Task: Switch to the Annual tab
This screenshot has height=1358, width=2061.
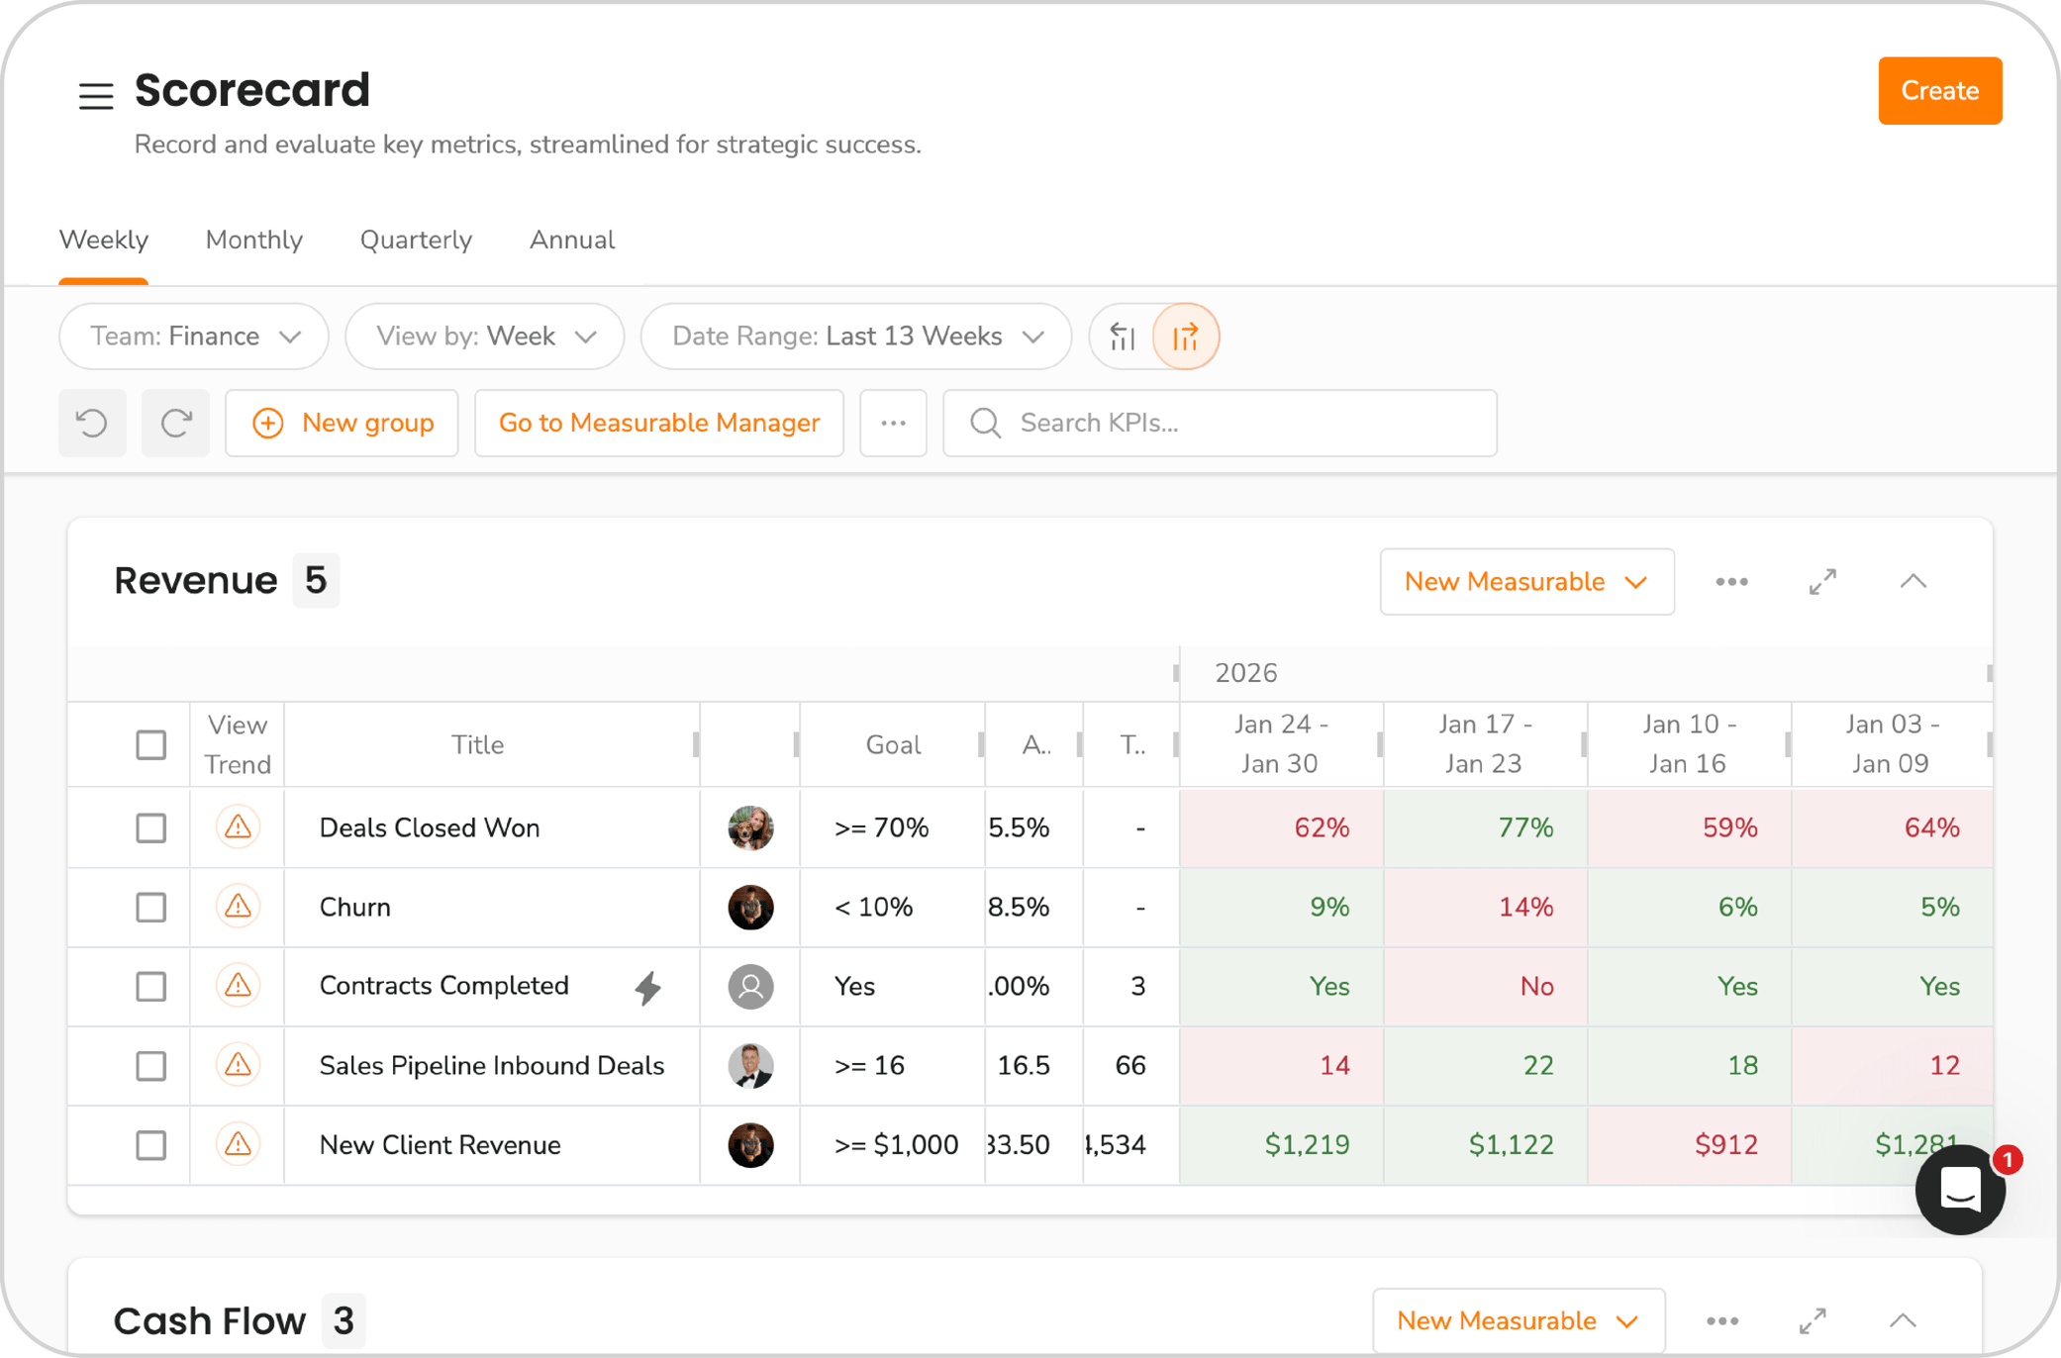Action: [572, 241]
